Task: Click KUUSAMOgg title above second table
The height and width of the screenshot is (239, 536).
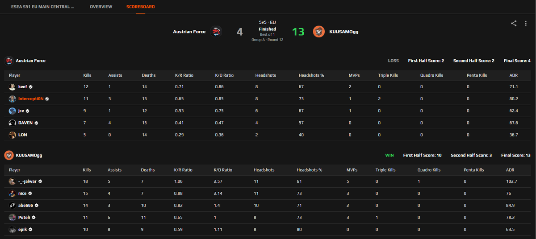Action: 29,155
